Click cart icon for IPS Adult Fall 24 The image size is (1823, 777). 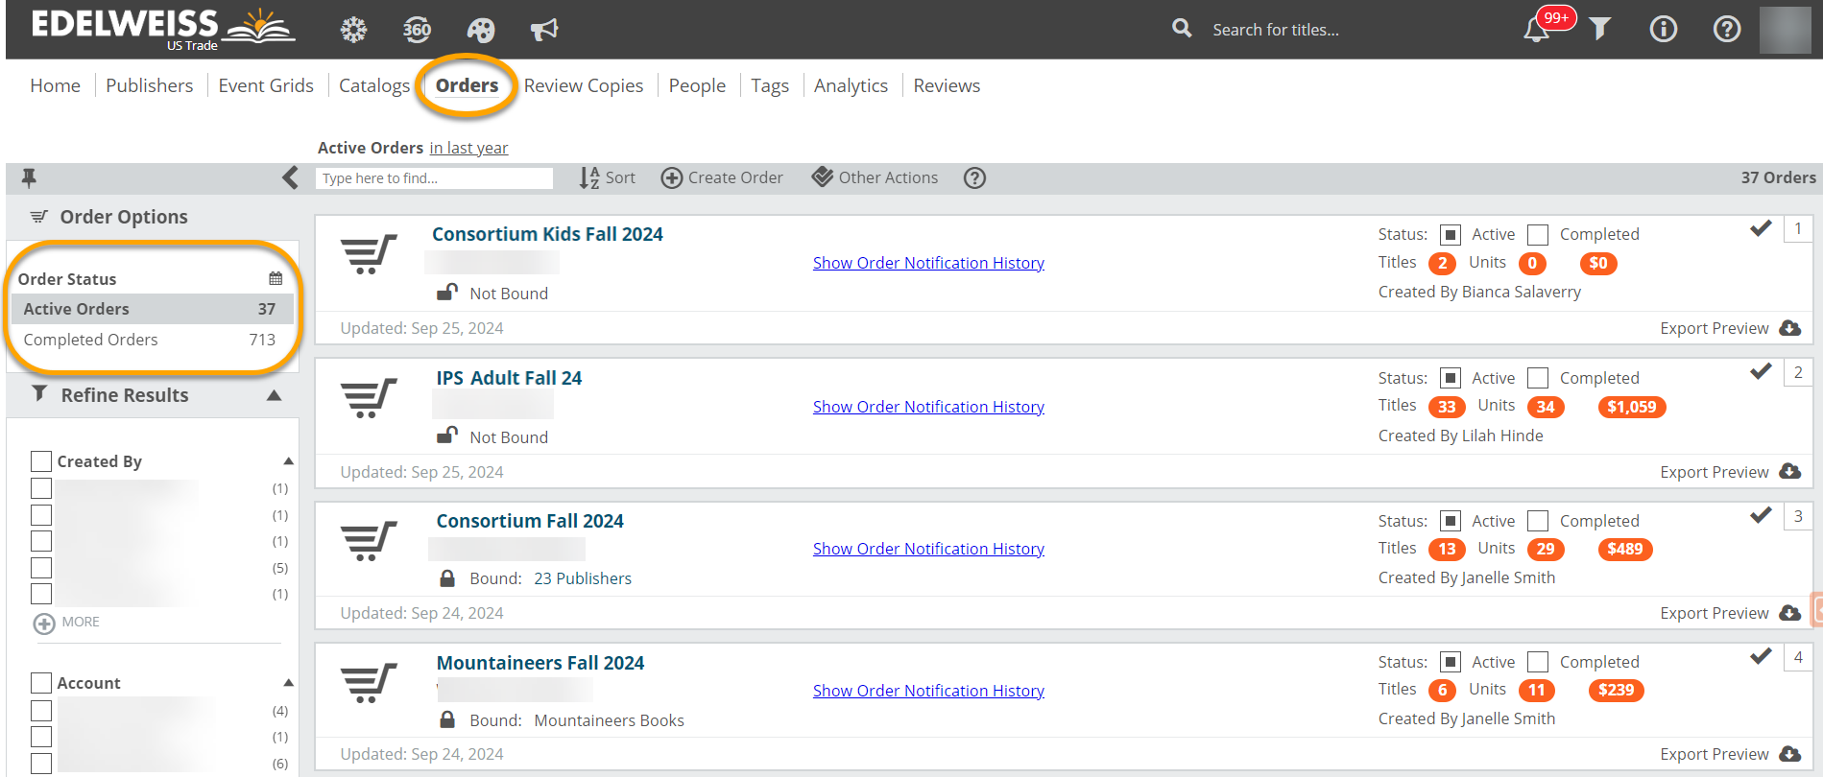click(x=368, y=398)
